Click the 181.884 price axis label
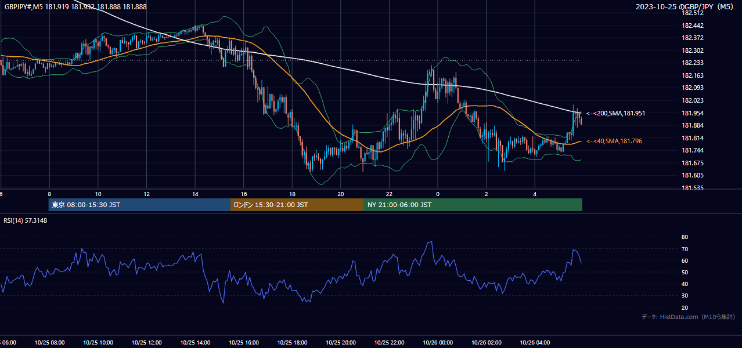742x348 pixels. (693, 125)
